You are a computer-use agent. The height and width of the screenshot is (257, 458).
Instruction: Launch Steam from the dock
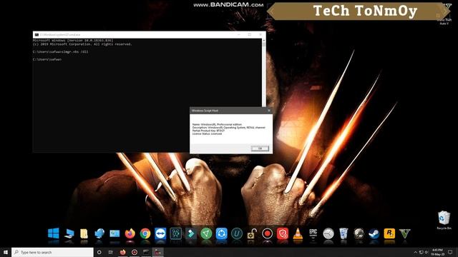(374, 233)
